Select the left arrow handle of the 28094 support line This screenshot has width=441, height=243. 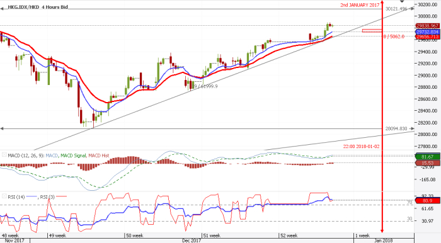tap(2, 128)
